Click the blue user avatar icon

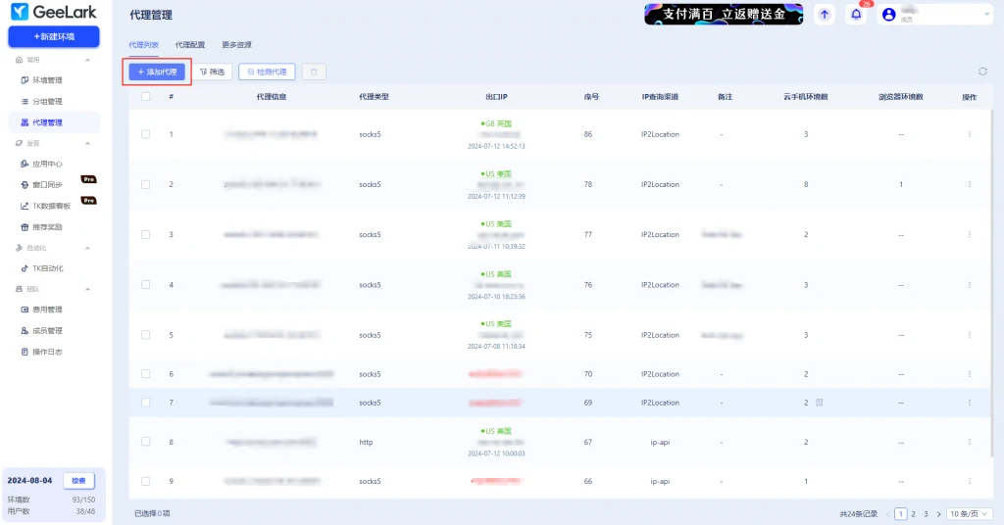click(x=888, y=14)
